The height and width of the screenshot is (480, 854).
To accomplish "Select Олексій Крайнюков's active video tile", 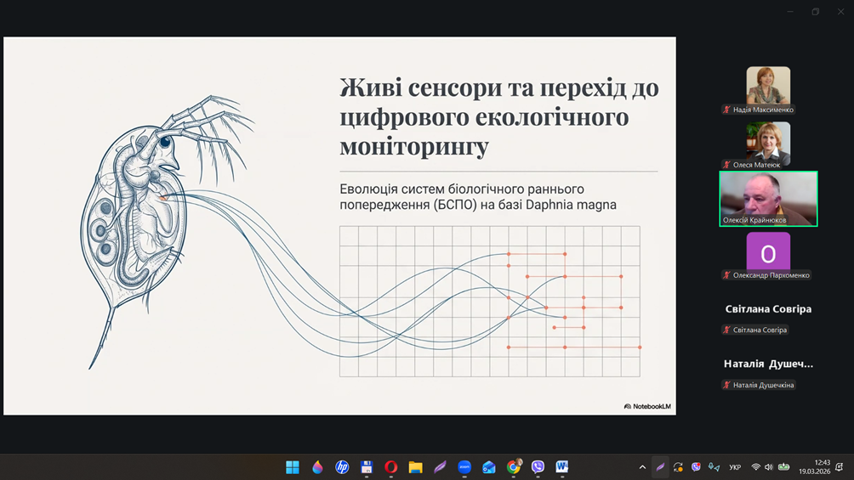I will [x=768, y=199].
